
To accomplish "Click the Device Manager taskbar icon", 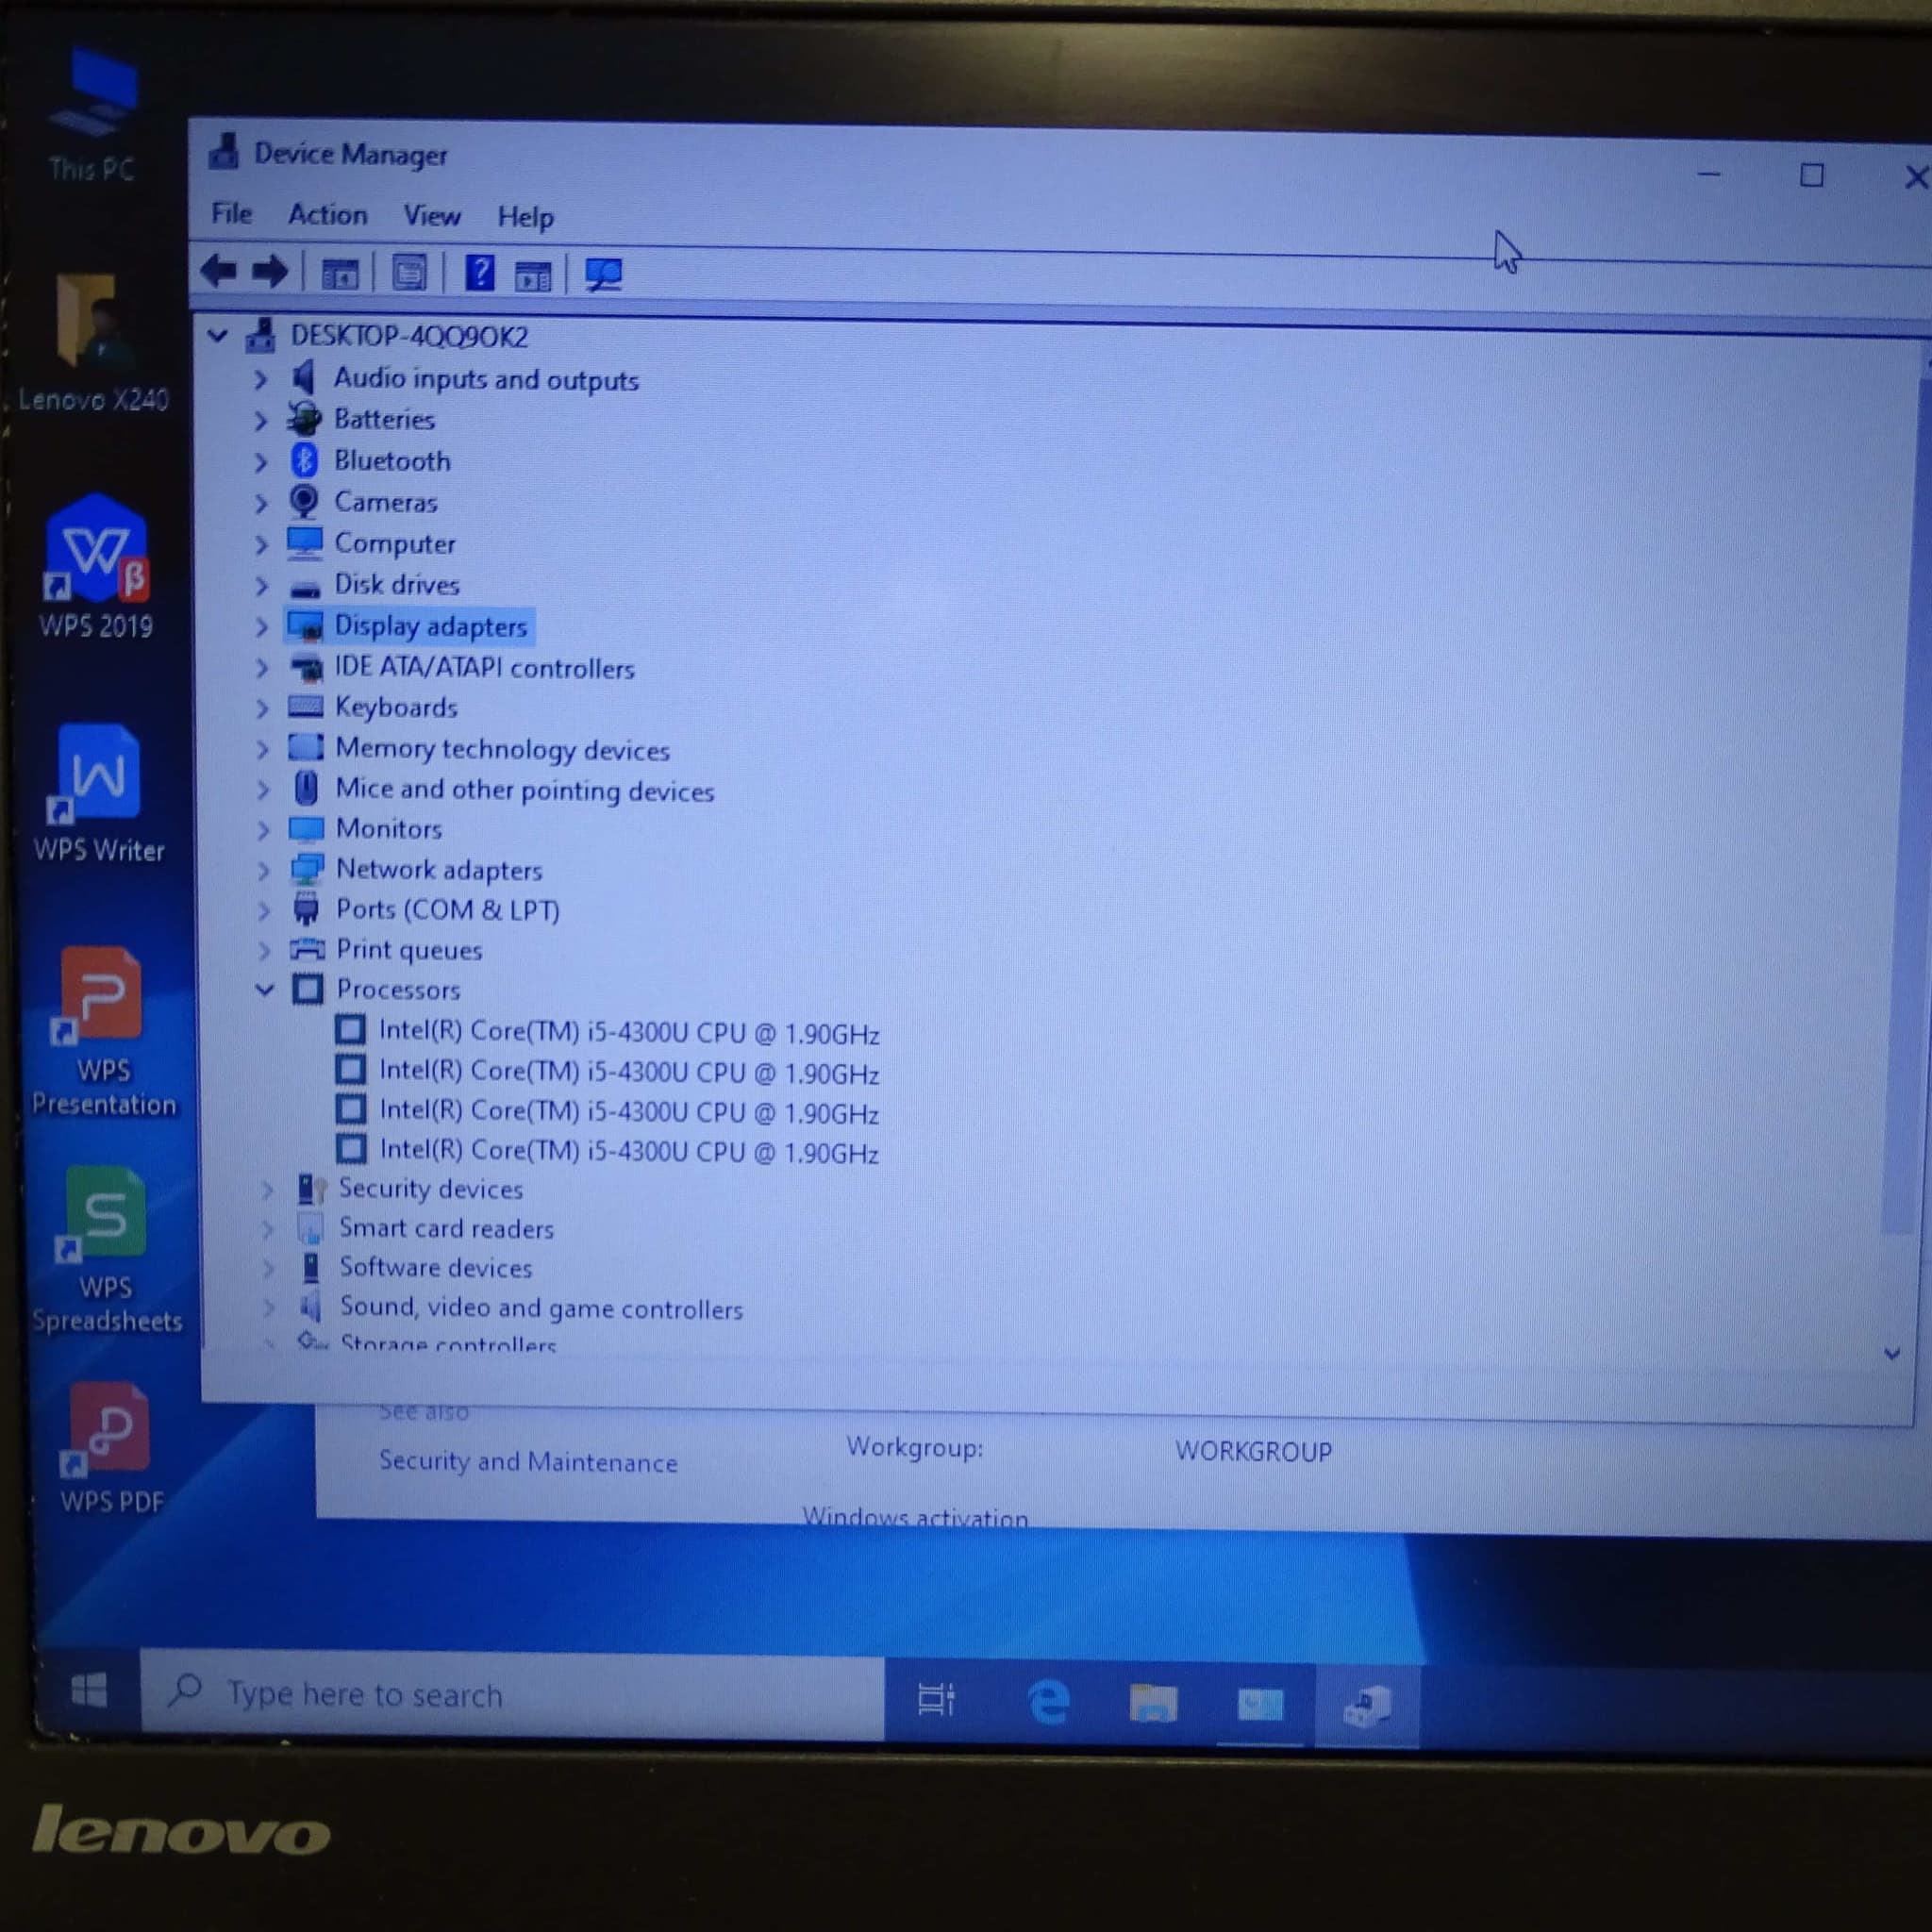I will (x=1367, y=1705).
